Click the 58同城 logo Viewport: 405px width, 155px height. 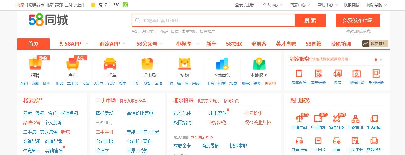48,20
